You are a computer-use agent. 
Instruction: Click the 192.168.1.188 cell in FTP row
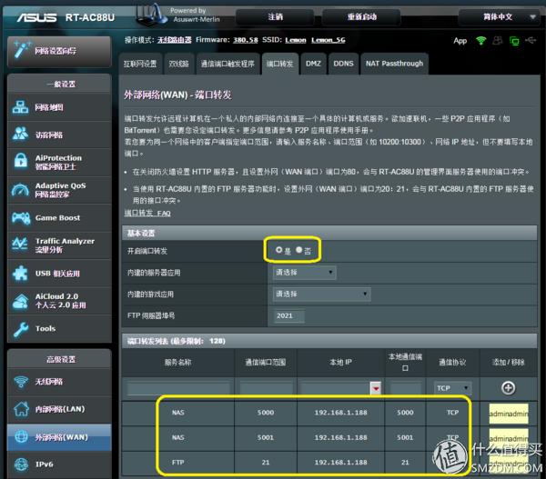(341, 463)
